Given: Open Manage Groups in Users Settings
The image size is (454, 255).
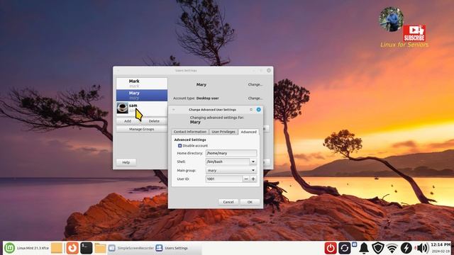Looking at the screenshot, I should [142, 129].
